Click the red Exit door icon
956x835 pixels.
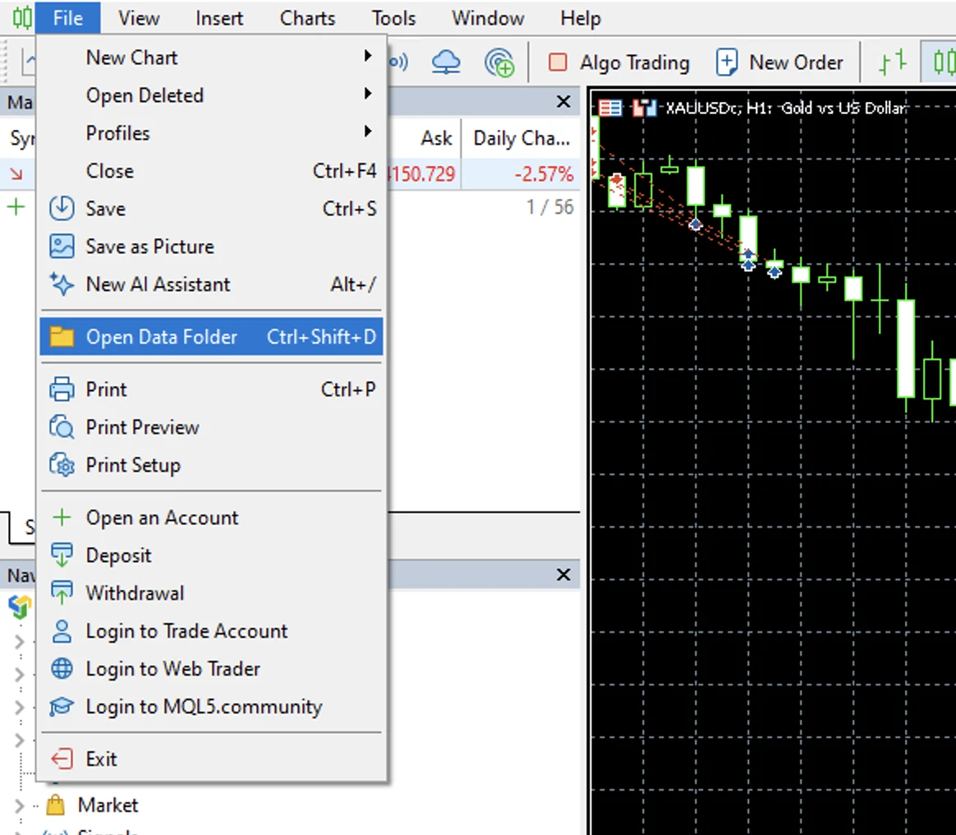pyautogui.click(x=62, y=759)
